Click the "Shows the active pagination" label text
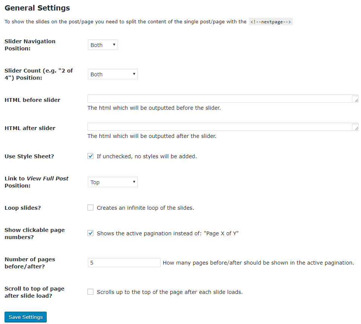This screenshot has width=361, height=324. pyautogui.click(x=168, y=233)
